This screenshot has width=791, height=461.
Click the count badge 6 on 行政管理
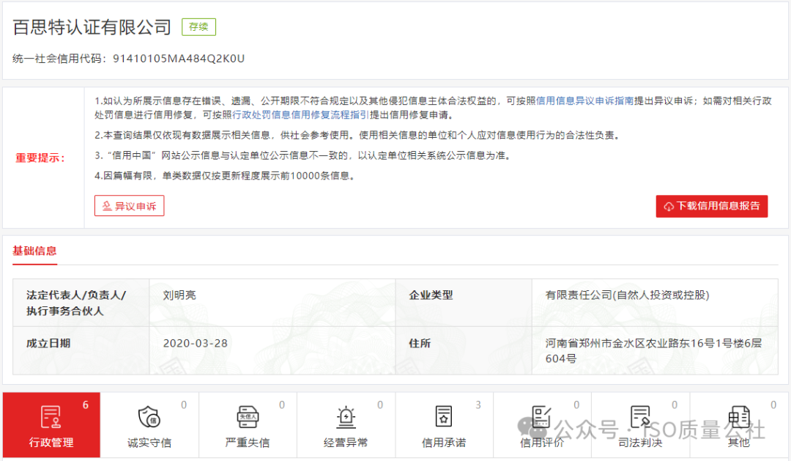tap(86, 404)
